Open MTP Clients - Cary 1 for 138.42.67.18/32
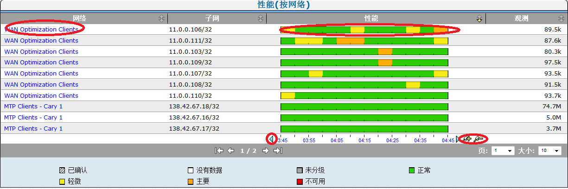 (33, 106)
